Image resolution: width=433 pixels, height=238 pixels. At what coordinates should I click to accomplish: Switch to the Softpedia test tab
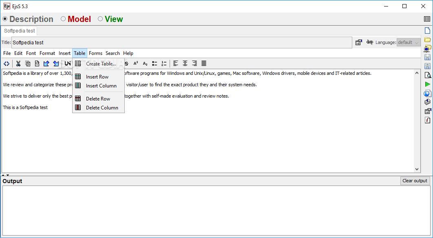point(19,31)
